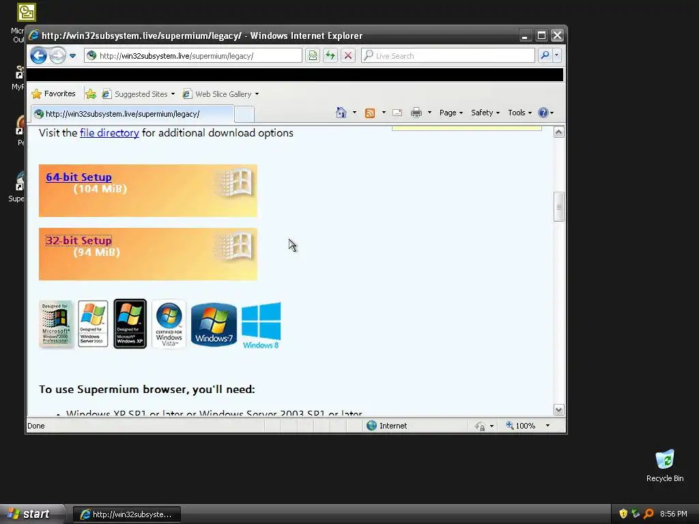Click the page scroll down arrow
This screenshot has width=699, height=524.
(x=558, y=409)
